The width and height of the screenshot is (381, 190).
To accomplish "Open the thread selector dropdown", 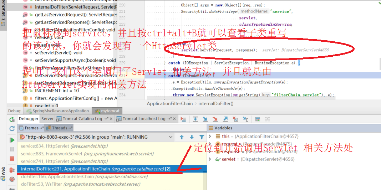I will pos(96,137).
